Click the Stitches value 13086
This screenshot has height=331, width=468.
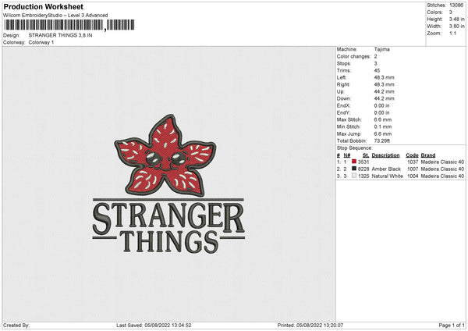click(456, 5)
